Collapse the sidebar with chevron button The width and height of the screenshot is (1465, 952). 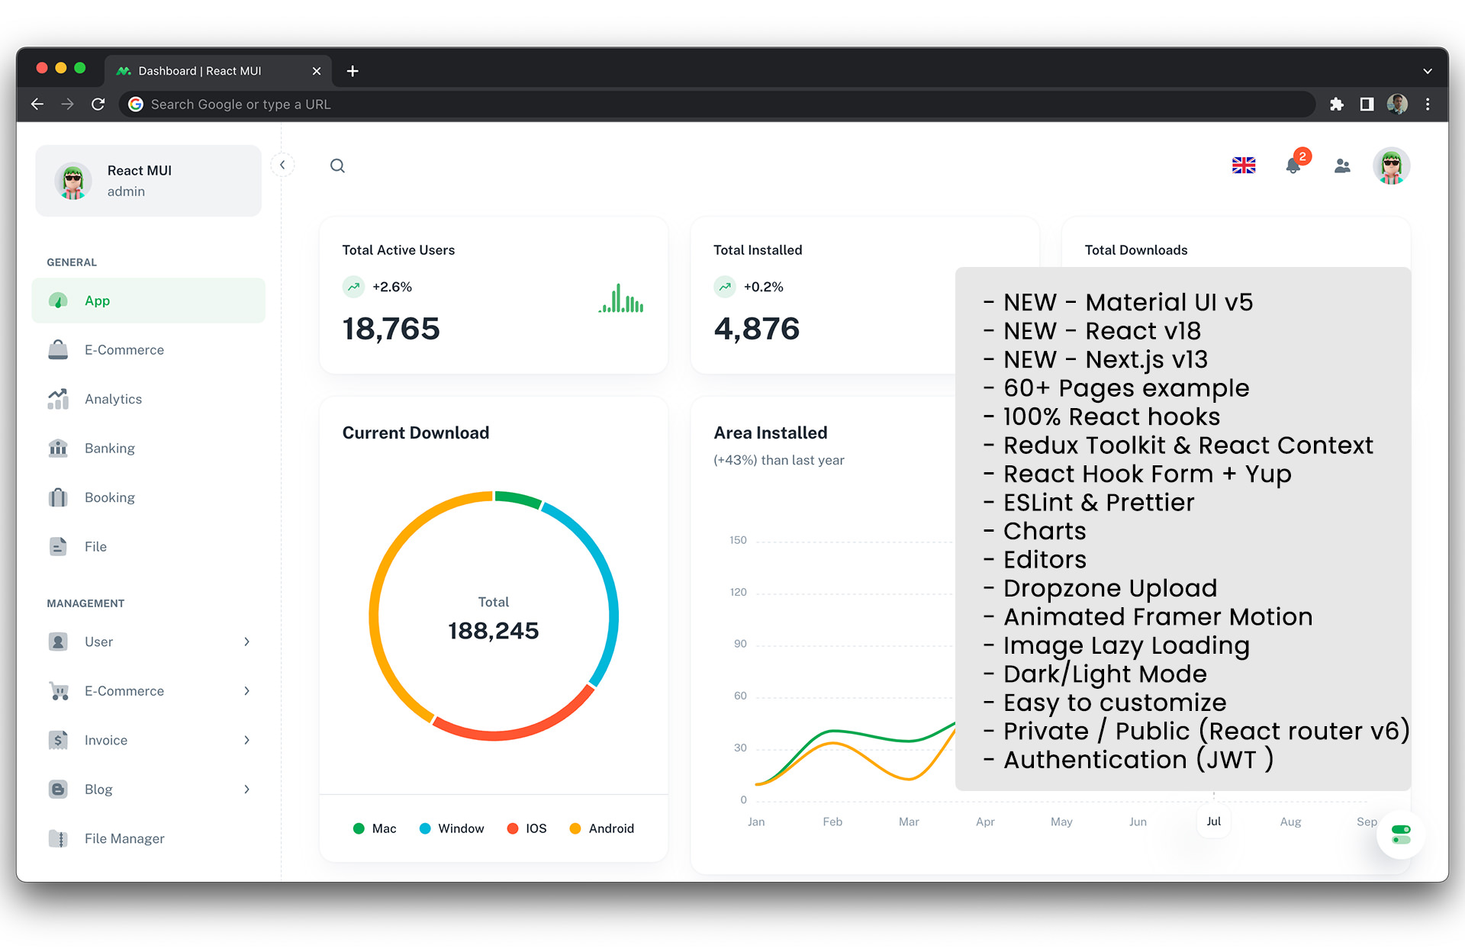point(282,165)
